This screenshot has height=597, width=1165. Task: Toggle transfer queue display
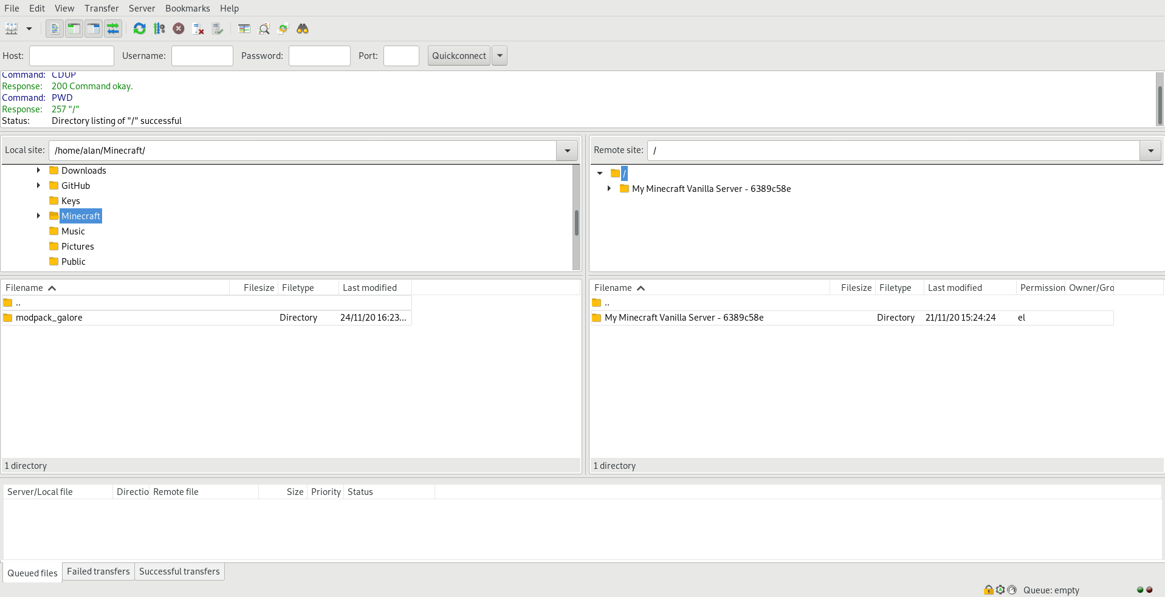(x=113, y=29)
